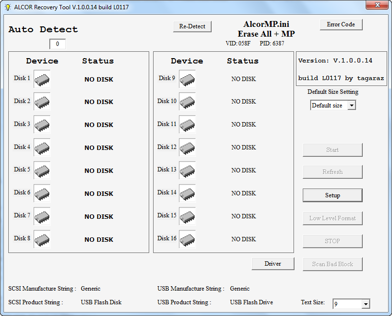Click the Disk 2 chip icon

42,102
